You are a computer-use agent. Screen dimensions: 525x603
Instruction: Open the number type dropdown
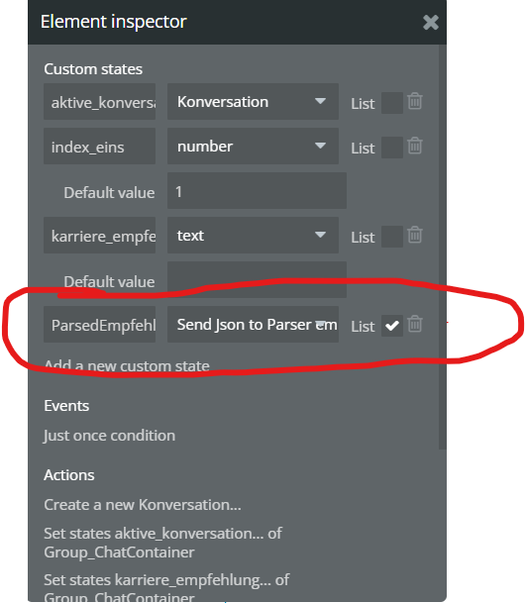click(253, 147)
